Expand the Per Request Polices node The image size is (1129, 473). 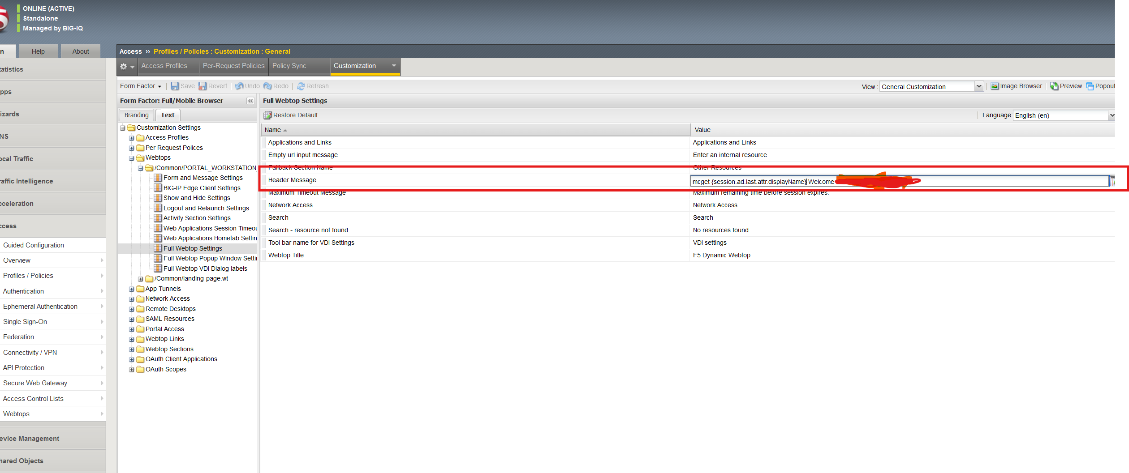[132, 148]
